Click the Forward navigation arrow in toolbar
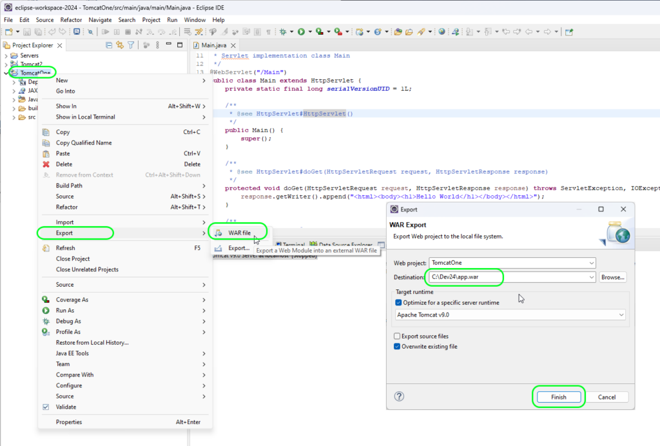 [547, 32]
